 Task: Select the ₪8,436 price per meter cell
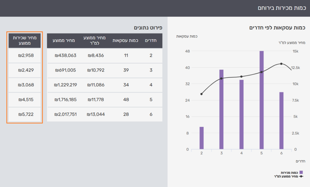click(x=96, y=56)
